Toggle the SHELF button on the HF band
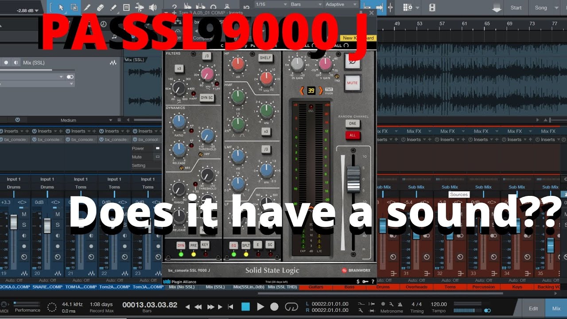Viewport: 567px width, 319px height. coord(265,58)
